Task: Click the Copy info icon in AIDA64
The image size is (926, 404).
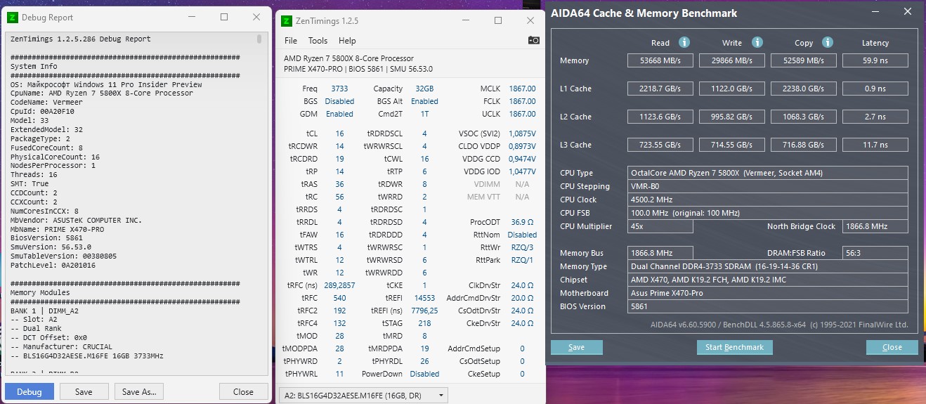Action: [x=828, y=43]
